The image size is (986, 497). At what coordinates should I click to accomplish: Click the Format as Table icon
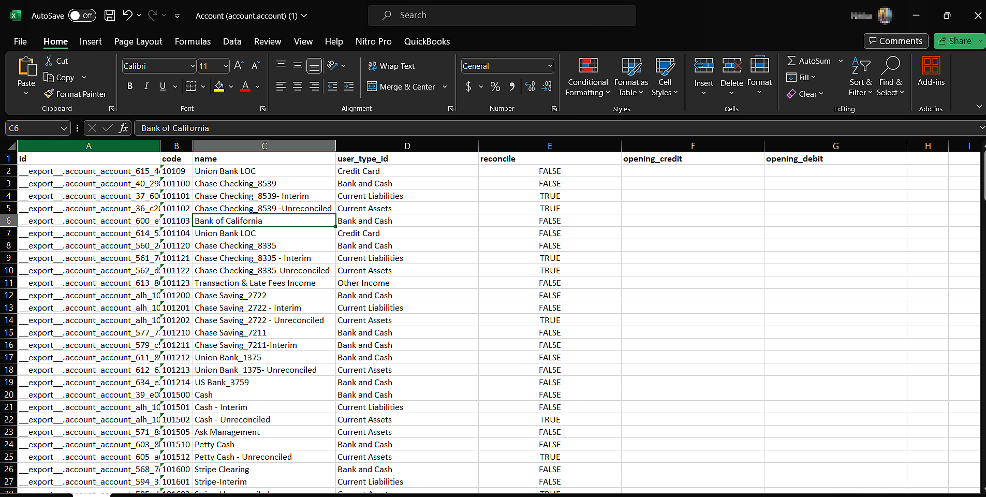click(x=631, y=66)
